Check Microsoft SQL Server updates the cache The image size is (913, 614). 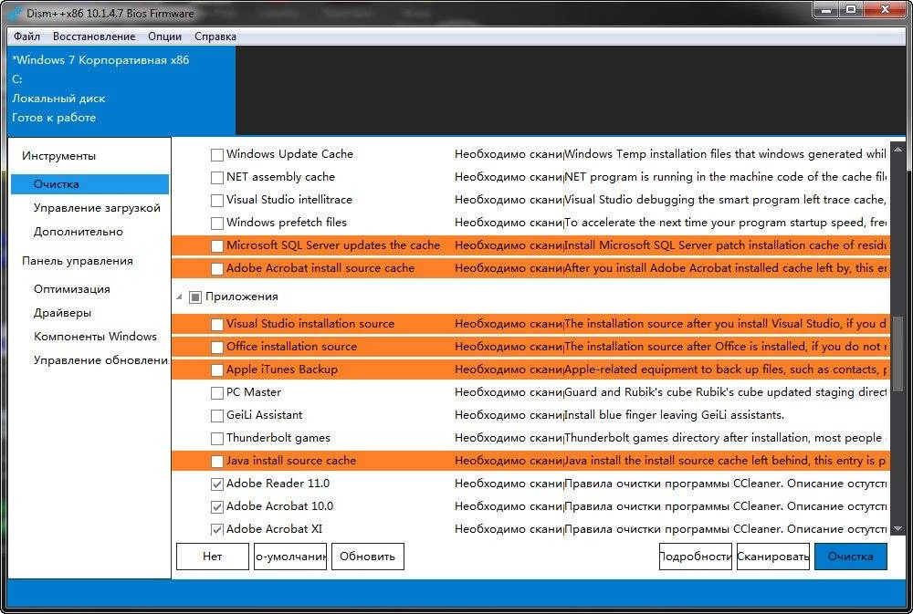pos(217,246)
